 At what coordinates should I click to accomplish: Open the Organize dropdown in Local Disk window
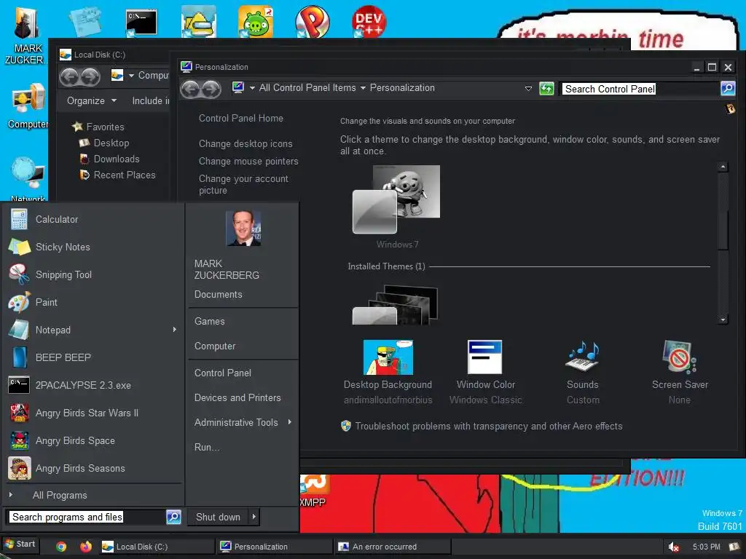point(92,100)
